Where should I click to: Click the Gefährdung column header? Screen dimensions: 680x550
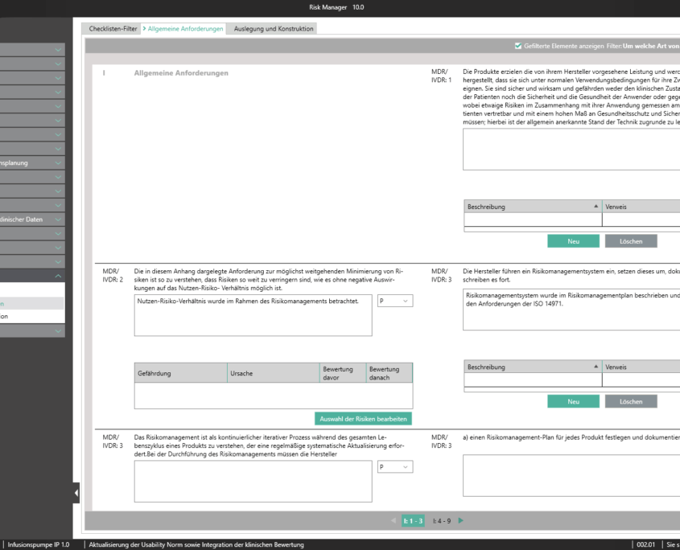point(180,373)
